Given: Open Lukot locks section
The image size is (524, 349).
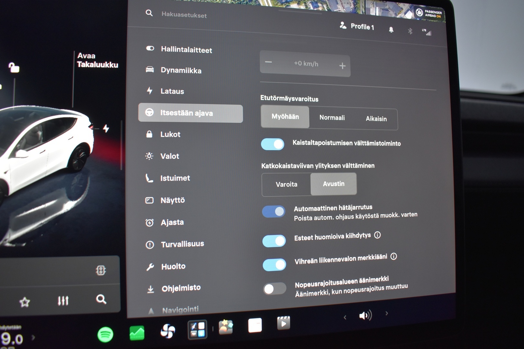Looking at the screenshot, I should (x=163, y=134).
